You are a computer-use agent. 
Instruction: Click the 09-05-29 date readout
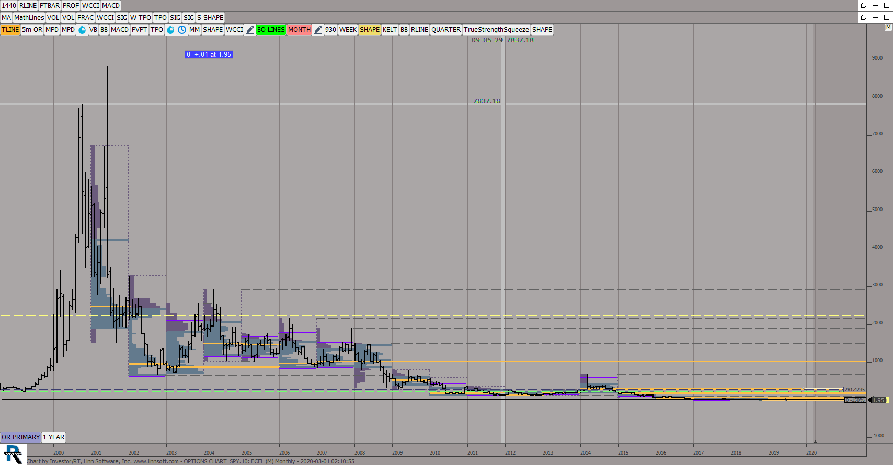click(x=487, y=40)
